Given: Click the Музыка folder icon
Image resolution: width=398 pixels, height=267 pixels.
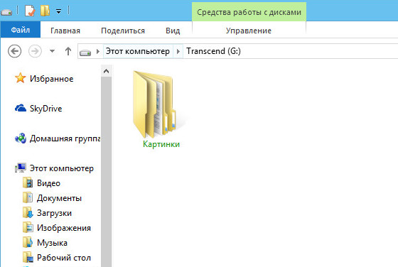Looking at the screenshot, I should [x=28, y=243].
